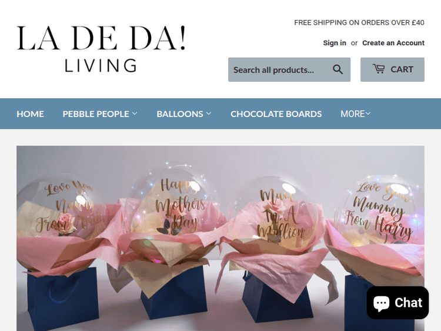Screen dimensions: 441x331
Task: Expand the Pebble People chevron
Action: (135, 113)
